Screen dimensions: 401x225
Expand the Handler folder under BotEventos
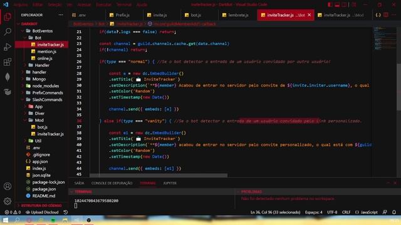[x=42, y=65]
